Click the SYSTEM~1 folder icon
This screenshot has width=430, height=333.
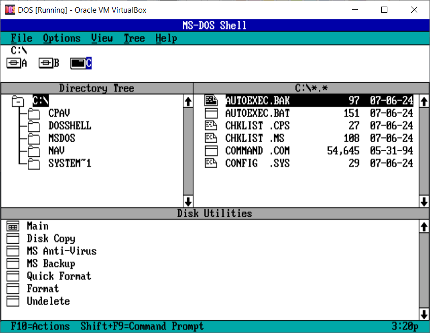click(34, 163)
